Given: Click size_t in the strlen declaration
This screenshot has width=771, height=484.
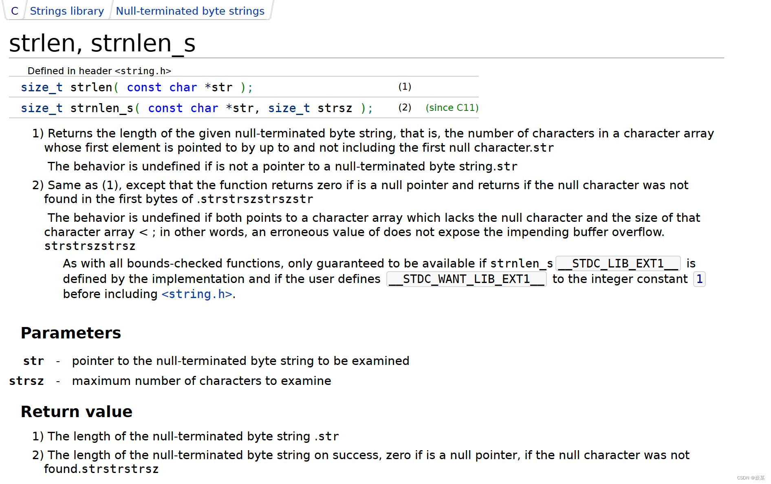Looking at the screenshot, I should [42, 87].
